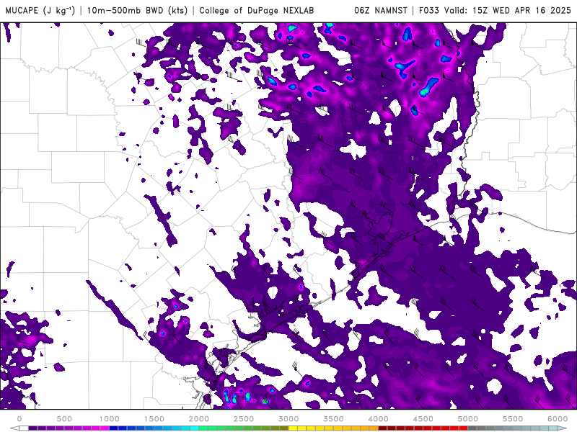
Task: Select the 06Z NAMNST model run label
Action: coord(381,10)
